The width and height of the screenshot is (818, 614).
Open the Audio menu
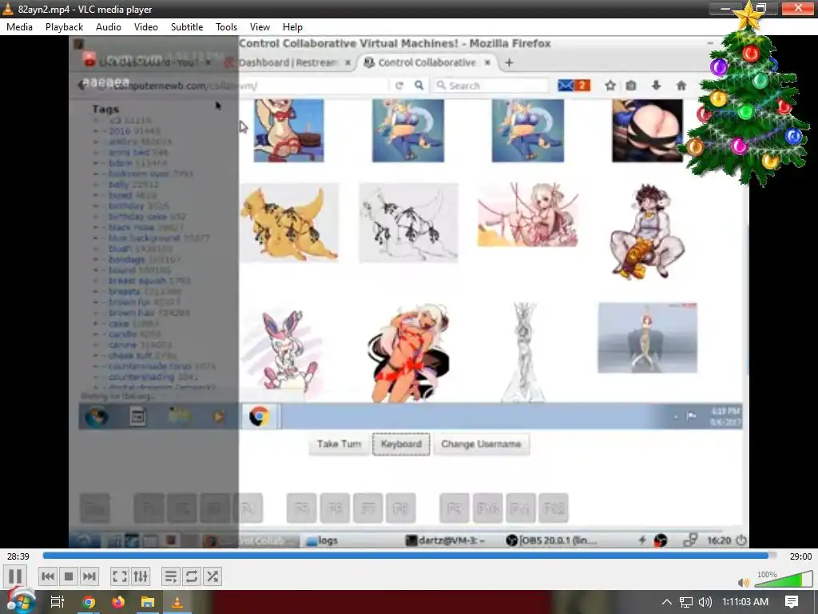click(x=109, y=27)
